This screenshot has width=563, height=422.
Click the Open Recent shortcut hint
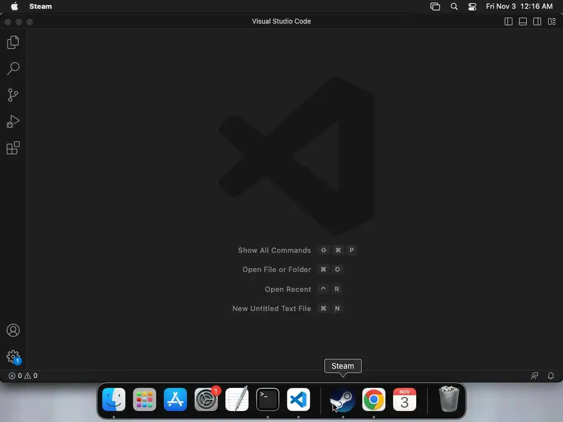(x=303, y=289)
